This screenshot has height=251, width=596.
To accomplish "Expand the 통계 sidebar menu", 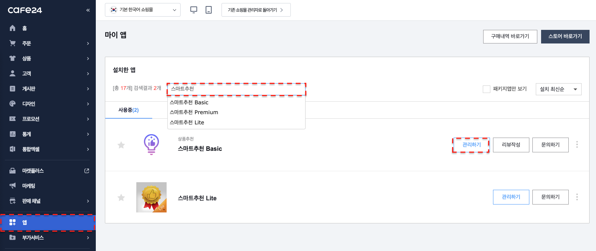I will pyautogui.click(x=88, y=134).
